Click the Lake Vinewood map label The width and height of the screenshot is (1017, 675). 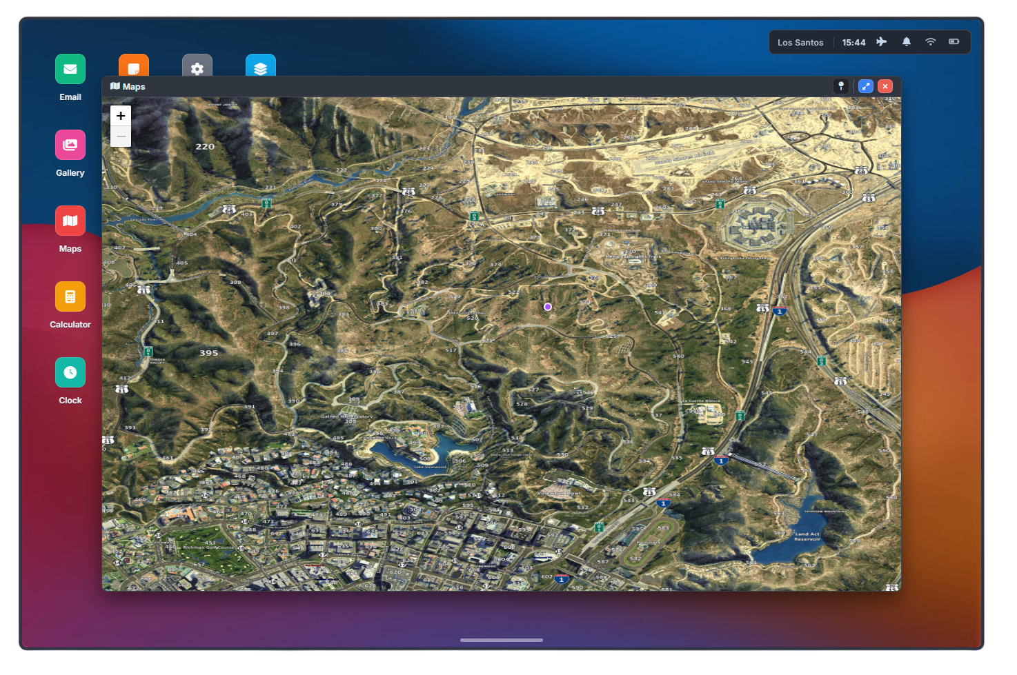430,467
